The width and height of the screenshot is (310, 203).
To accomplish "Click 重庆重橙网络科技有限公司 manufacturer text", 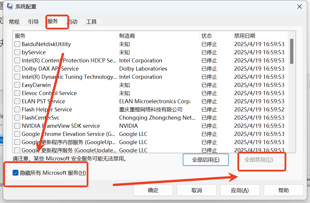I will 151,109.
